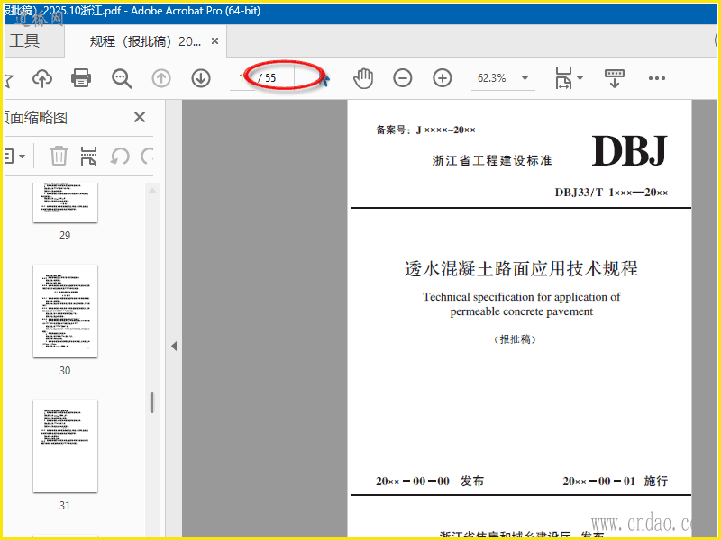
Task: Delete selected page with trash icon
Action: click(x=59, y=156)
